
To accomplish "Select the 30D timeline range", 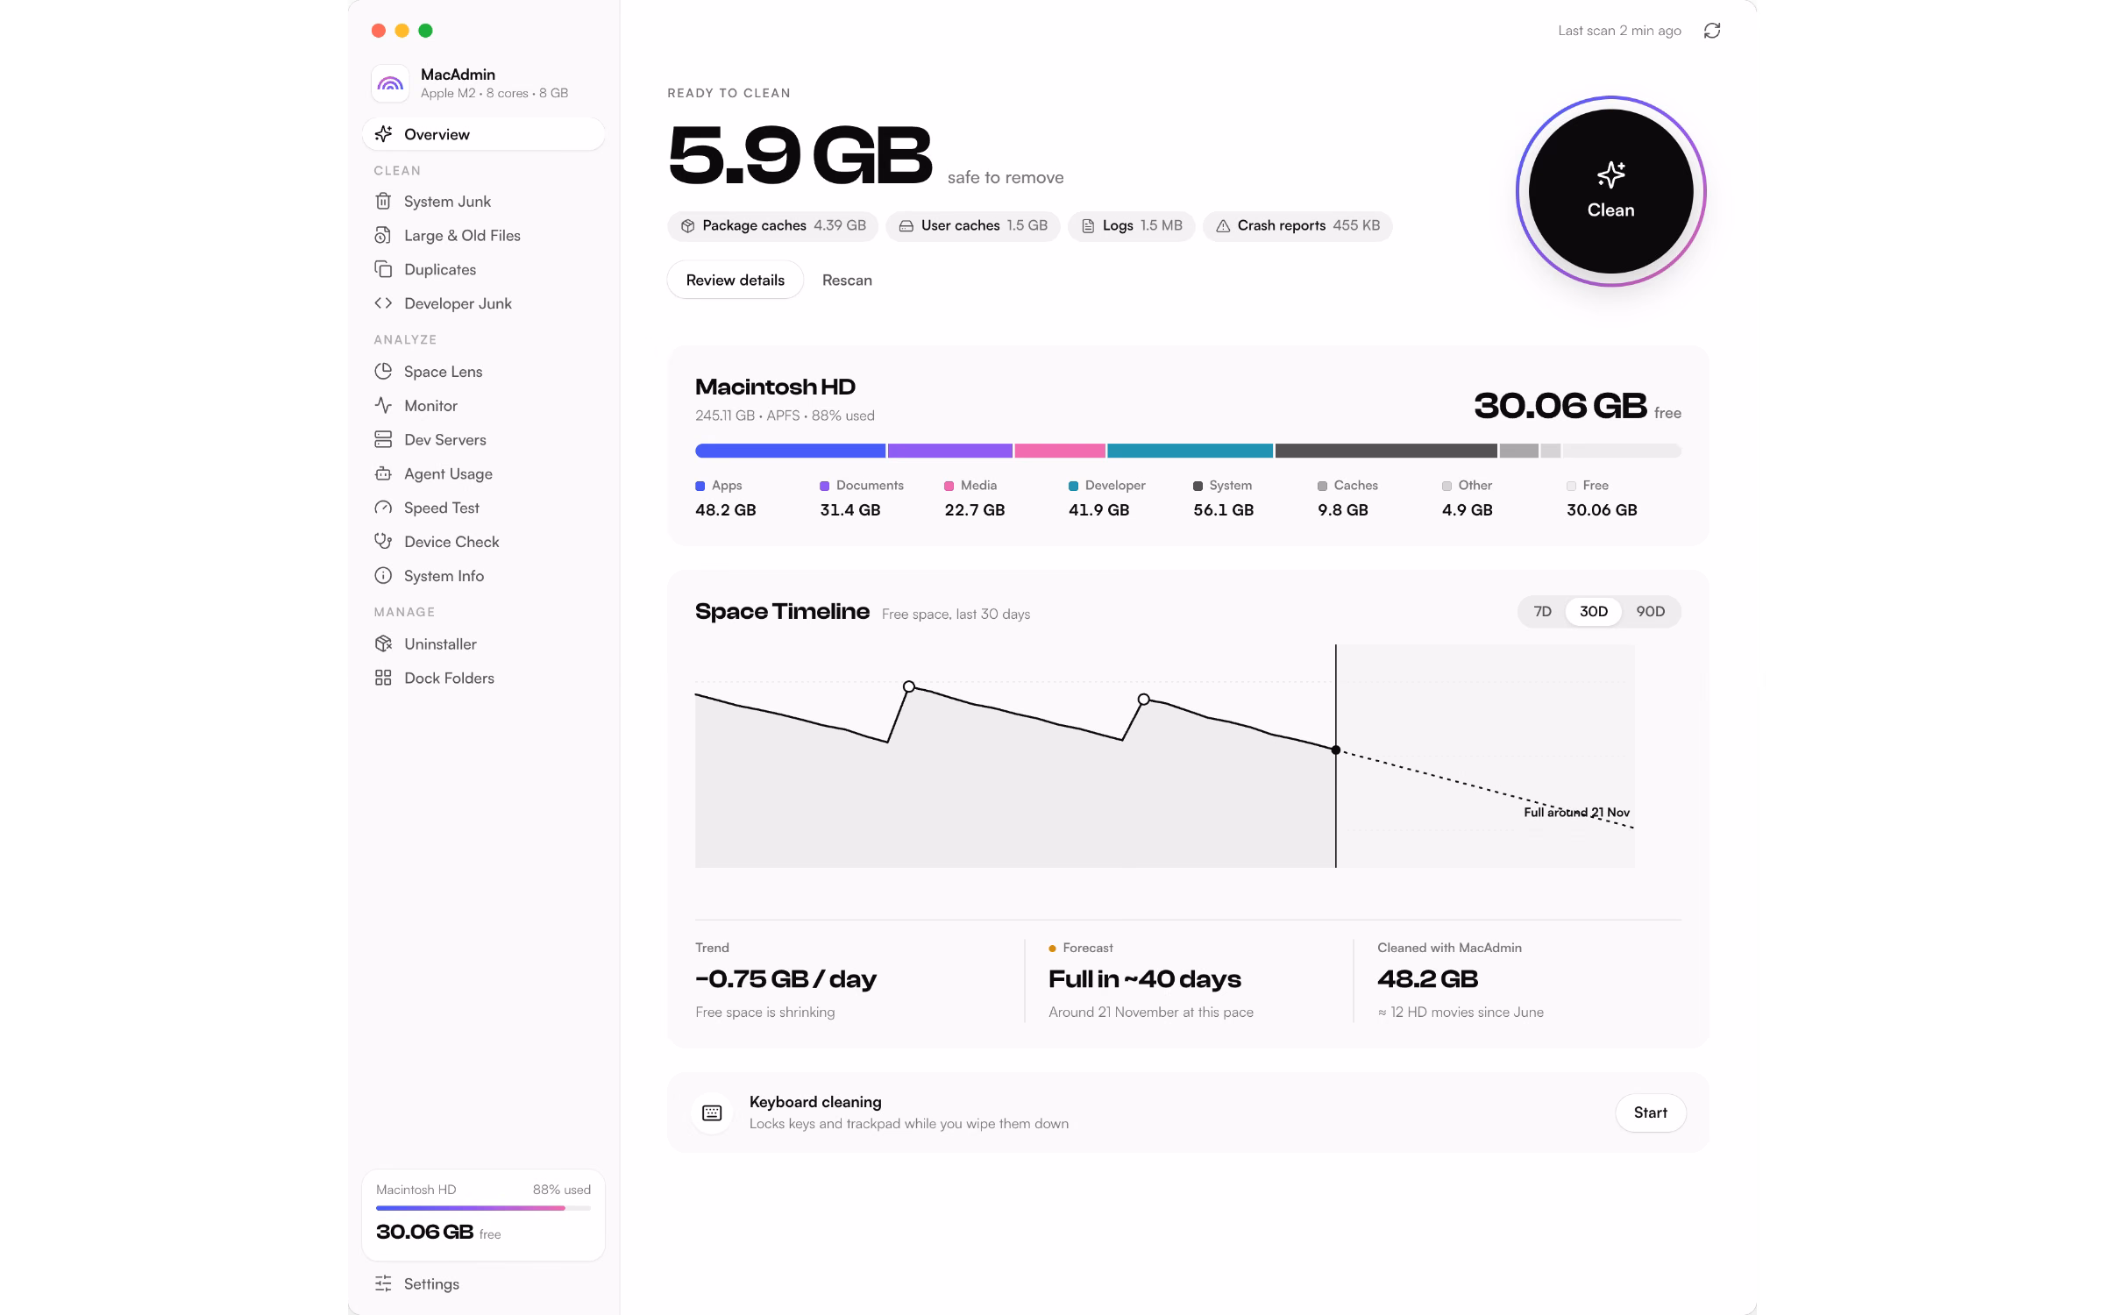I will (1593, 612).
